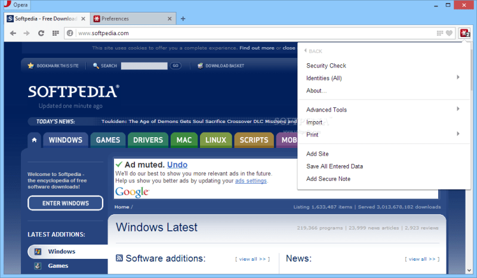Click the heart bookmark icon in address bar
This screenshot has height=278, width=477.
tap(449, 33)
